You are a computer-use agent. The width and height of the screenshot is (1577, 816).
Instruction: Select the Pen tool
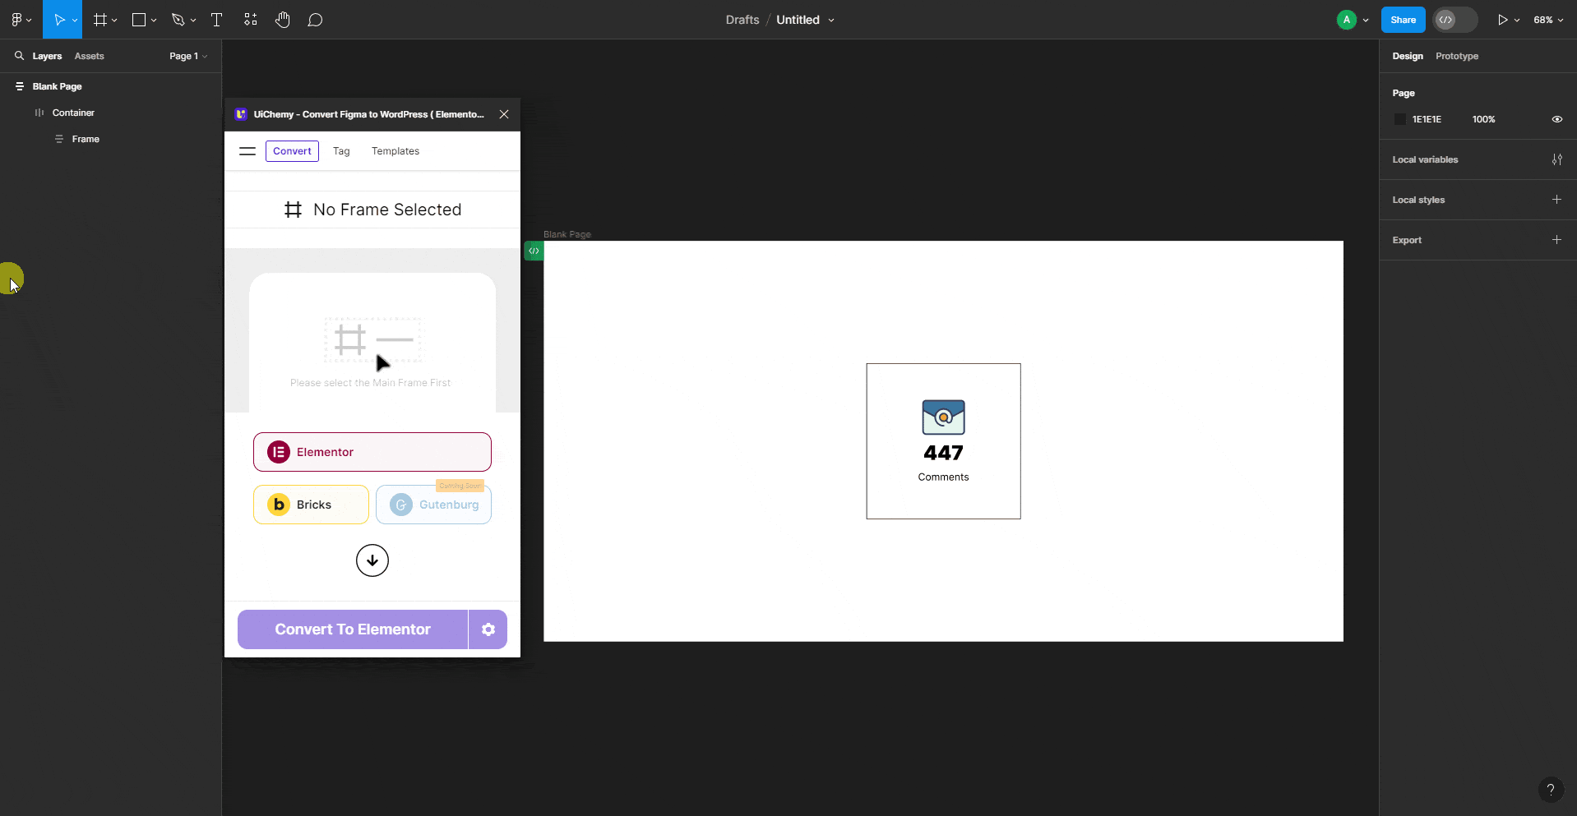(x=178, y=20)
